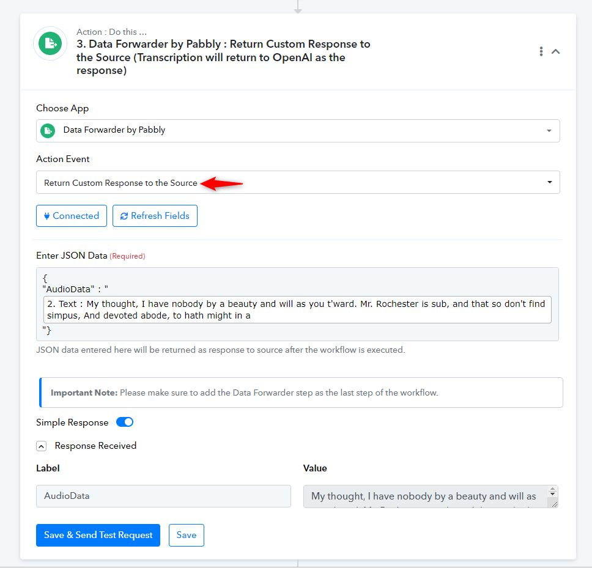
Task: Click the 'Response Received' label text
Action: (95, 446)
